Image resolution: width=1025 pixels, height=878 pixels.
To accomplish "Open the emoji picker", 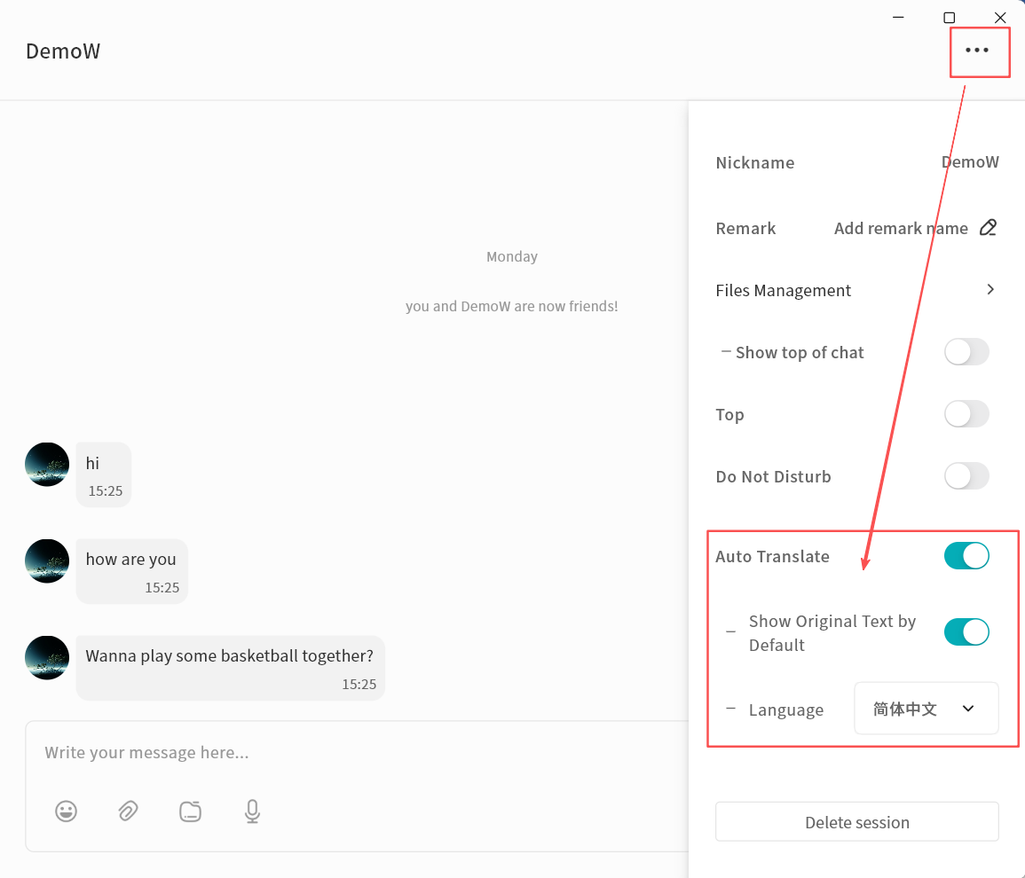I will (67, 811).
